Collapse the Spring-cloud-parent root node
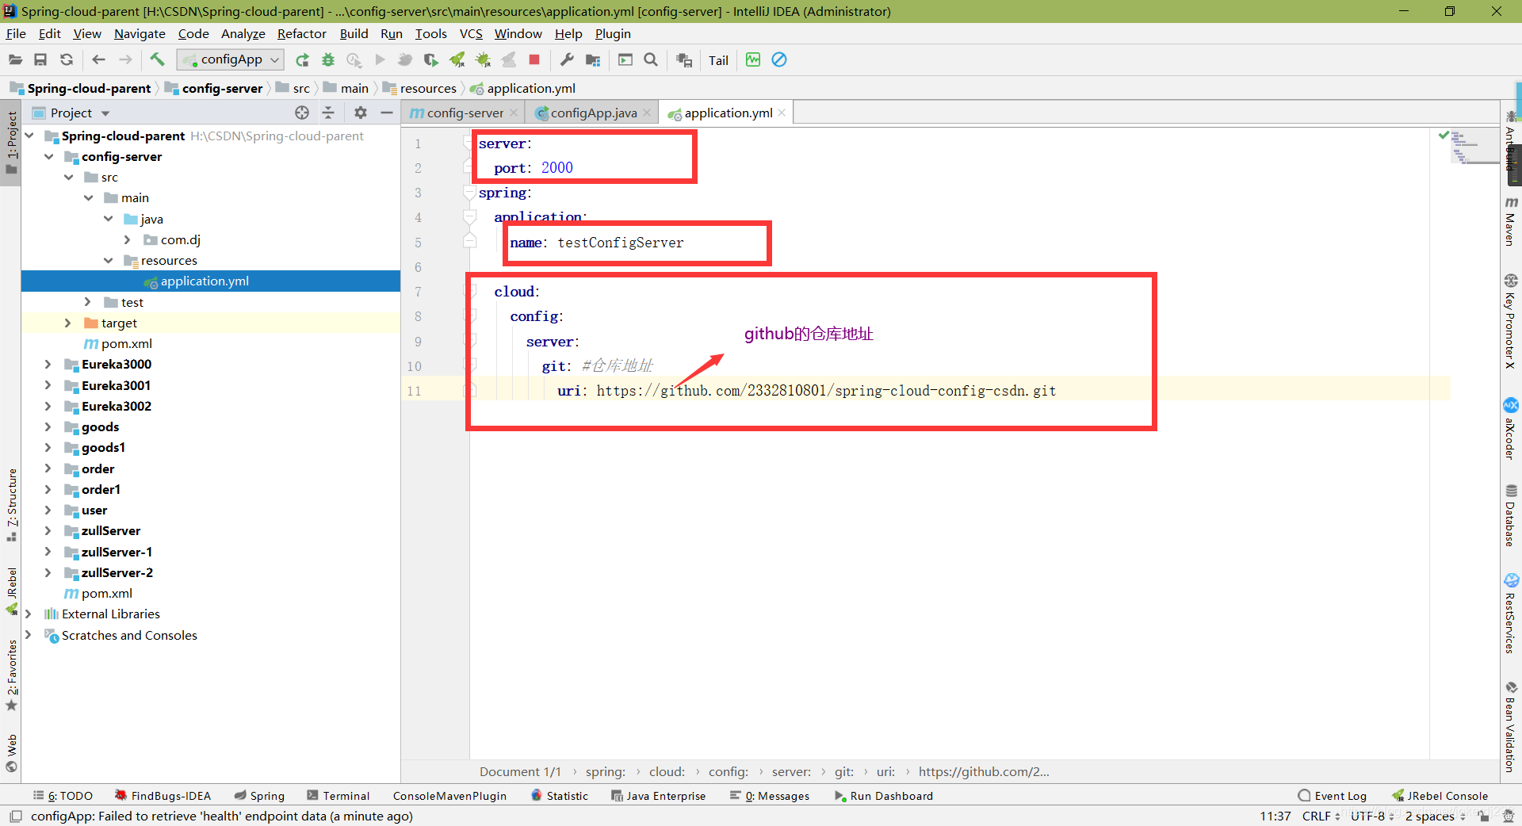Viewport: 1522px width, 826px height. 29,136
